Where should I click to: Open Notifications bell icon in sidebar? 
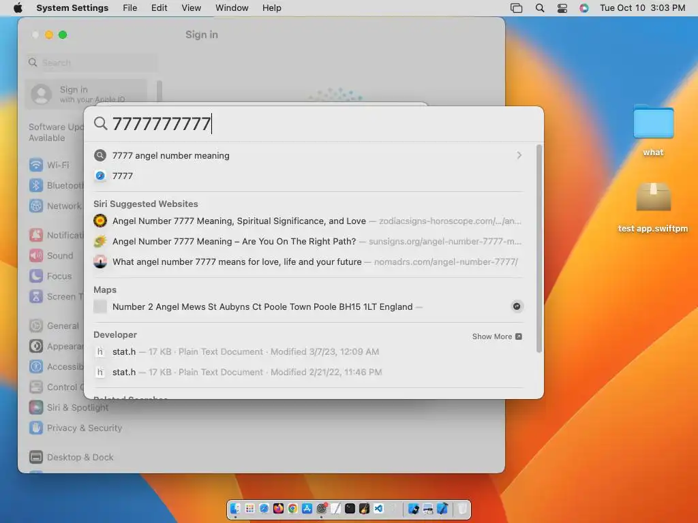click(x=36, y=235)
